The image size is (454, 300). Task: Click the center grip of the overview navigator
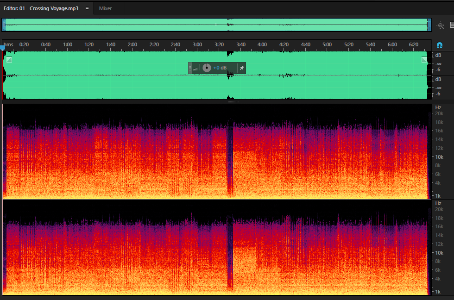click(x=217, y=25)
